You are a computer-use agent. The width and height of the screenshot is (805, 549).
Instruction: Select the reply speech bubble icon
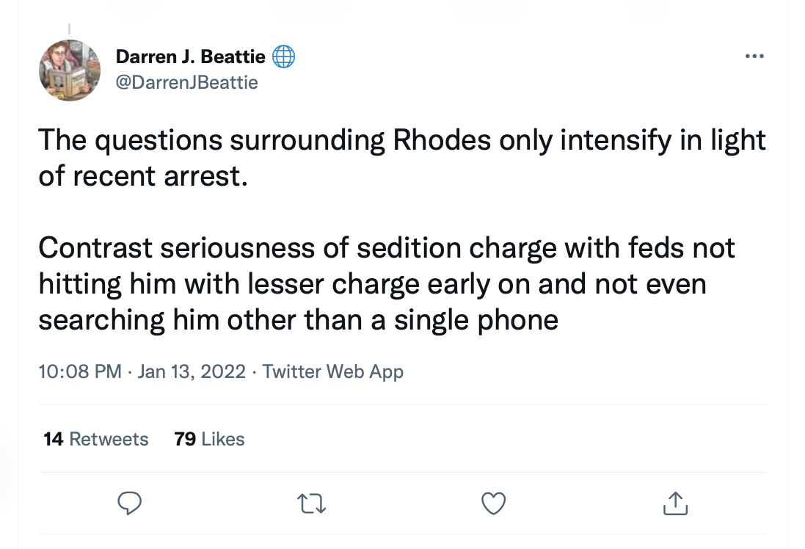click(x=130, y=503)
